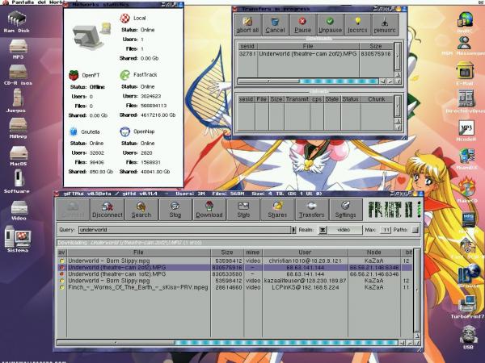The width and height of the screenshot is (485, 363).
Task: Click the User column header
Action: 305,252
